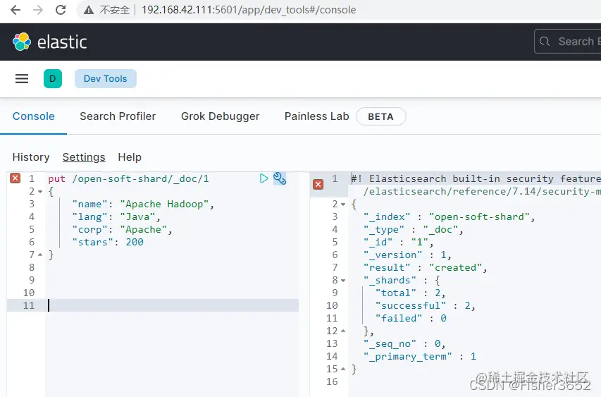Click the browser address bar URL
Image resolution: width=601 pixels, height=397 pixels.
[x=249, y=10]
